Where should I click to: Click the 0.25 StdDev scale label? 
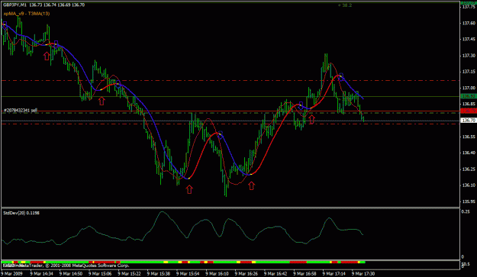click(466, 212)
